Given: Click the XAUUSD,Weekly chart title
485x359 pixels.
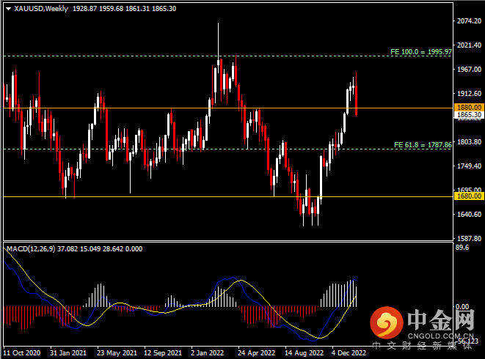Looking at the screenshot, I should tap(38, 7).
